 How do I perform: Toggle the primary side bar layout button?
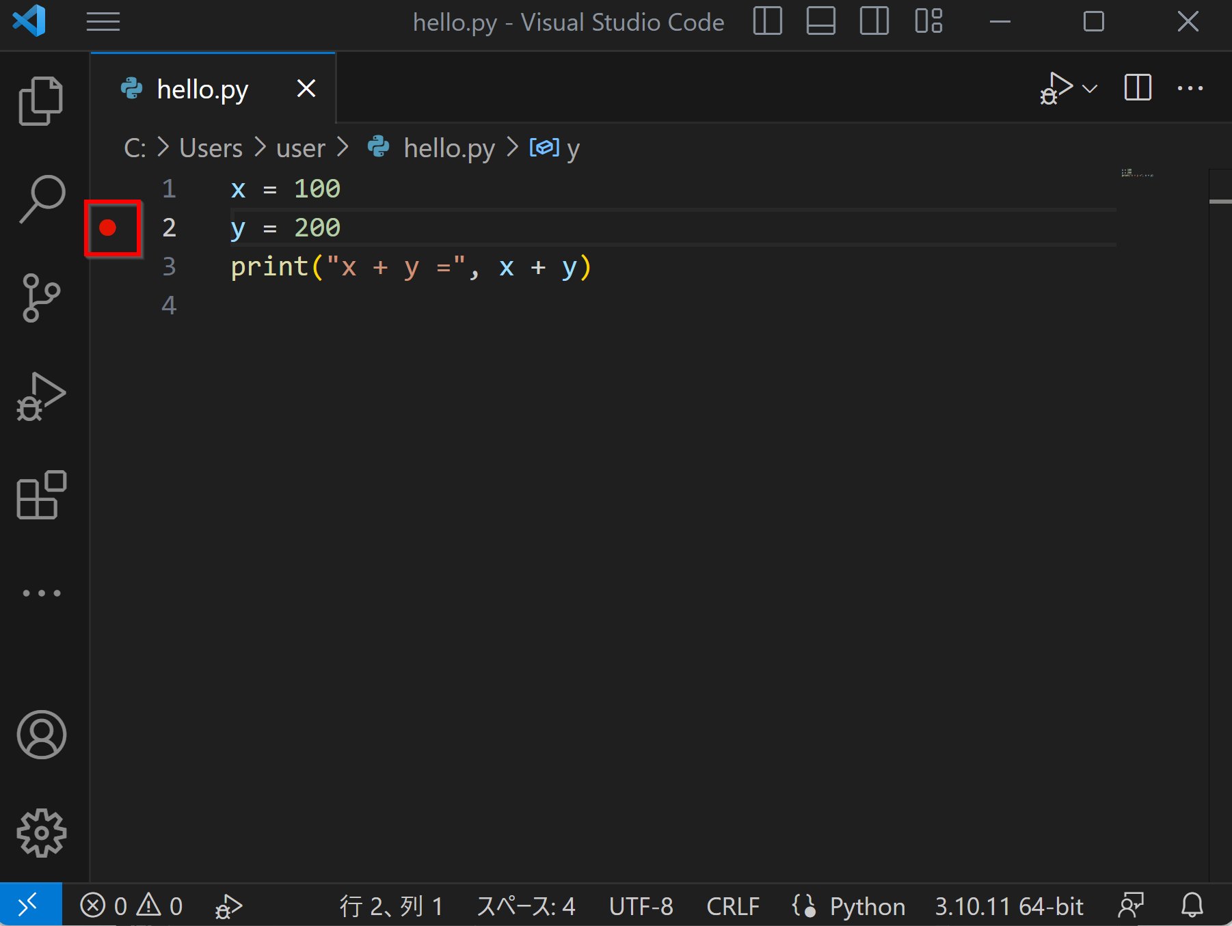click(x=767, y=21)
